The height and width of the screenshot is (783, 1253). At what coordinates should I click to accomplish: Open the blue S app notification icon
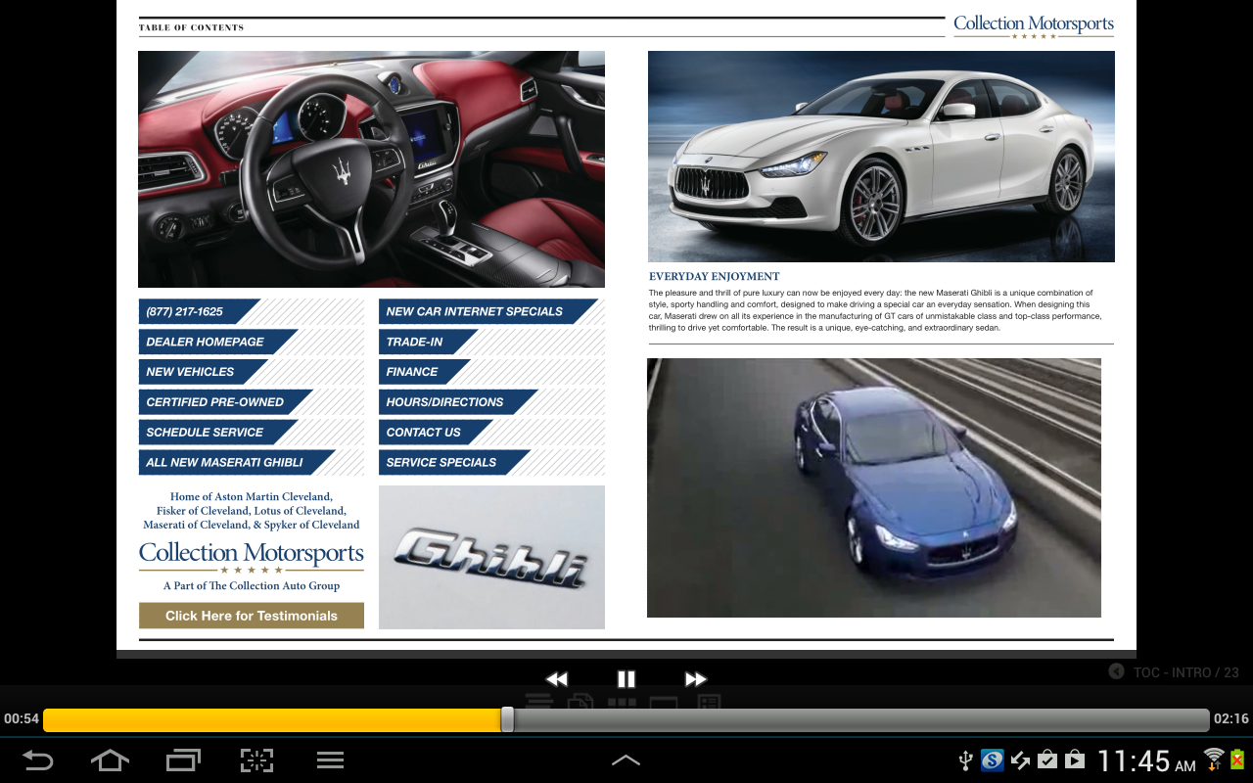(993, 760)
